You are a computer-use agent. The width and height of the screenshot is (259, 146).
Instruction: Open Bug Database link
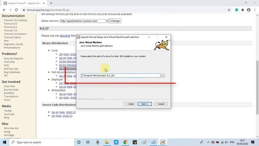12,72
